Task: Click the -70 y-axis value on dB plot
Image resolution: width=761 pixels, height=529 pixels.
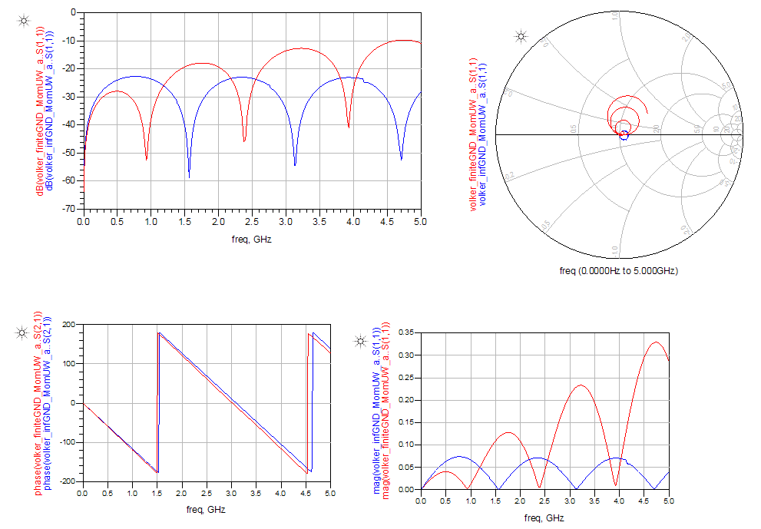Action: pyautogui.click(x=69, y=209)
